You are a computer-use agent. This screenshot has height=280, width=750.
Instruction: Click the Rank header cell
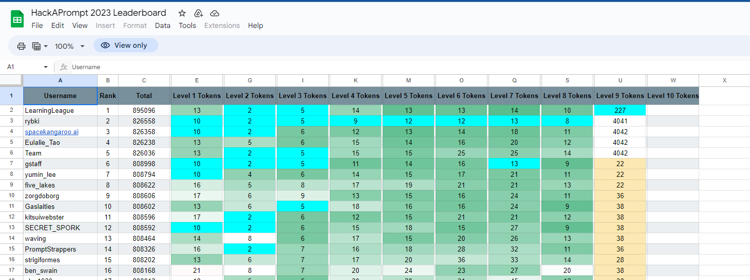[x=108, y=96]
